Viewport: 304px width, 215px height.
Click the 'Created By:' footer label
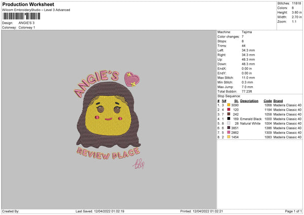(11, 211)
